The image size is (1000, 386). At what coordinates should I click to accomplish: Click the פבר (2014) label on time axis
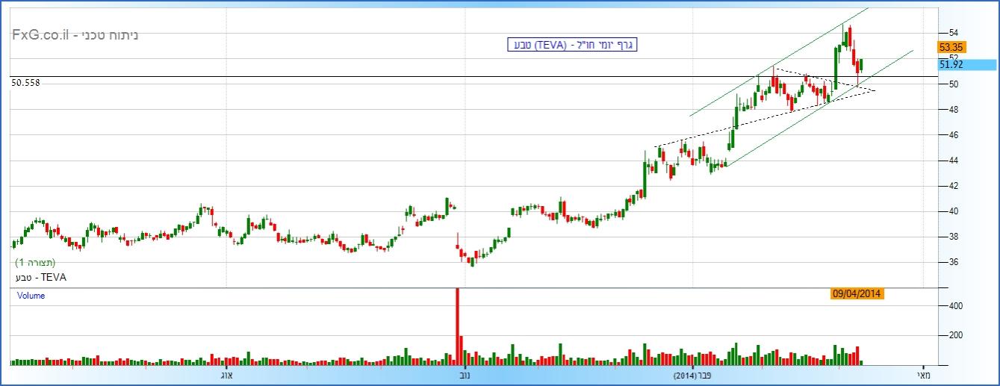click(x=693, y=375)
